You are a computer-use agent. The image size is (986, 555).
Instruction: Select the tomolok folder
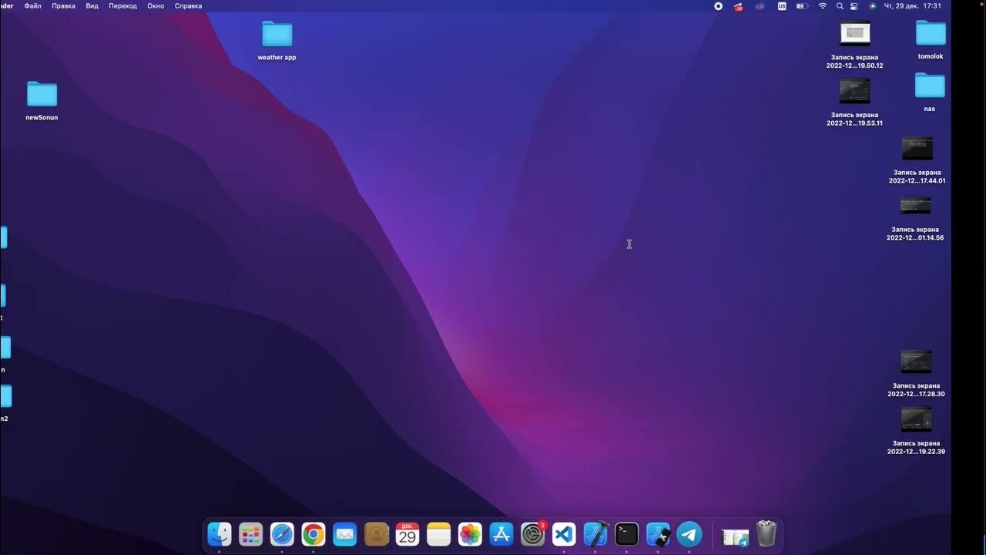tap(931, 33)
